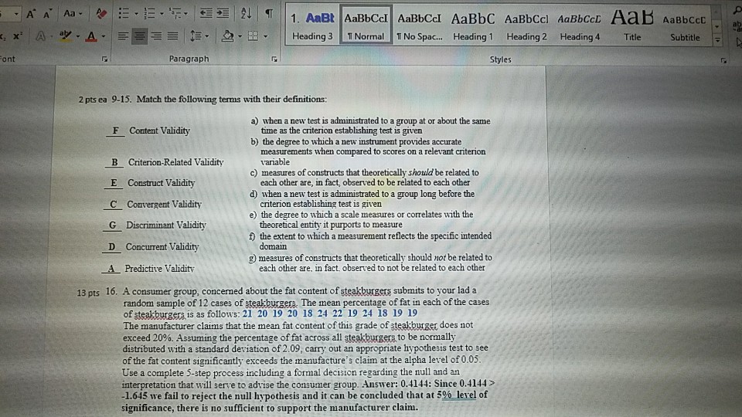Click the underlined "5% level" text

457,395
